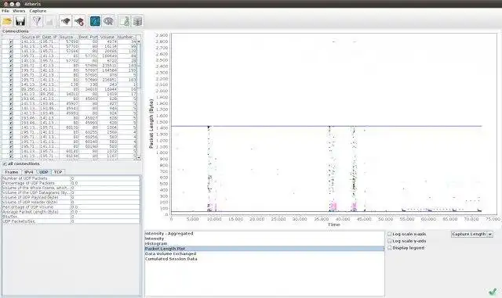Viewport: 502px width, 298px height.
Task: Uncheck the connection row with source port 57700
Action: click(x=11, y=46)
